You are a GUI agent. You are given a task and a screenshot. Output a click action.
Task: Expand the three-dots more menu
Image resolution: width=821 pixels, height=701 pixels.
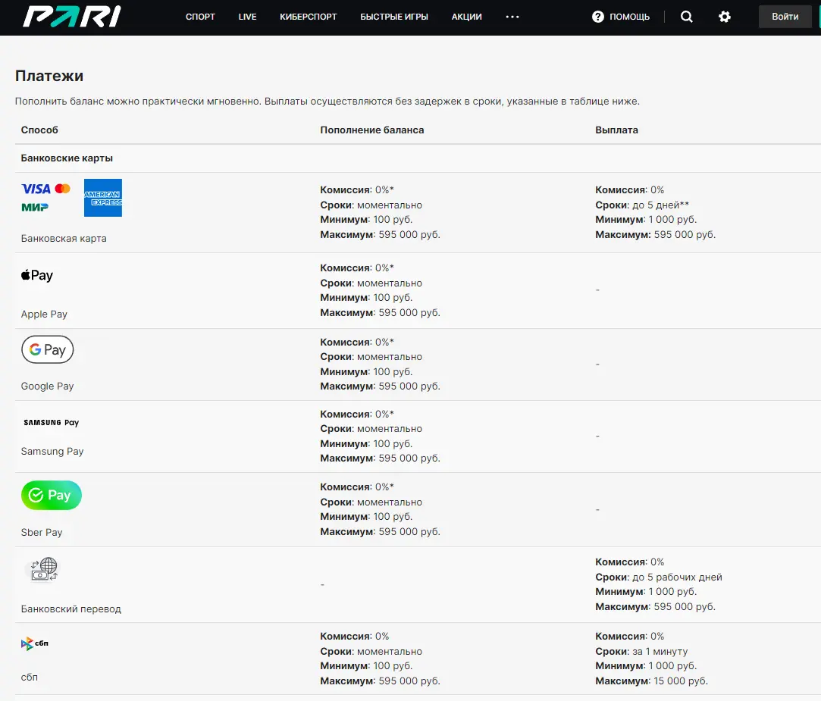click(512, 17)
